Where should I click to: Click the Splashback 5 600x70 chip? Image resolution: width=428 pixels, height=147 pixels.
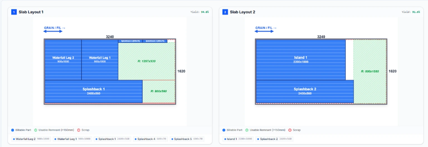point(187,139)
